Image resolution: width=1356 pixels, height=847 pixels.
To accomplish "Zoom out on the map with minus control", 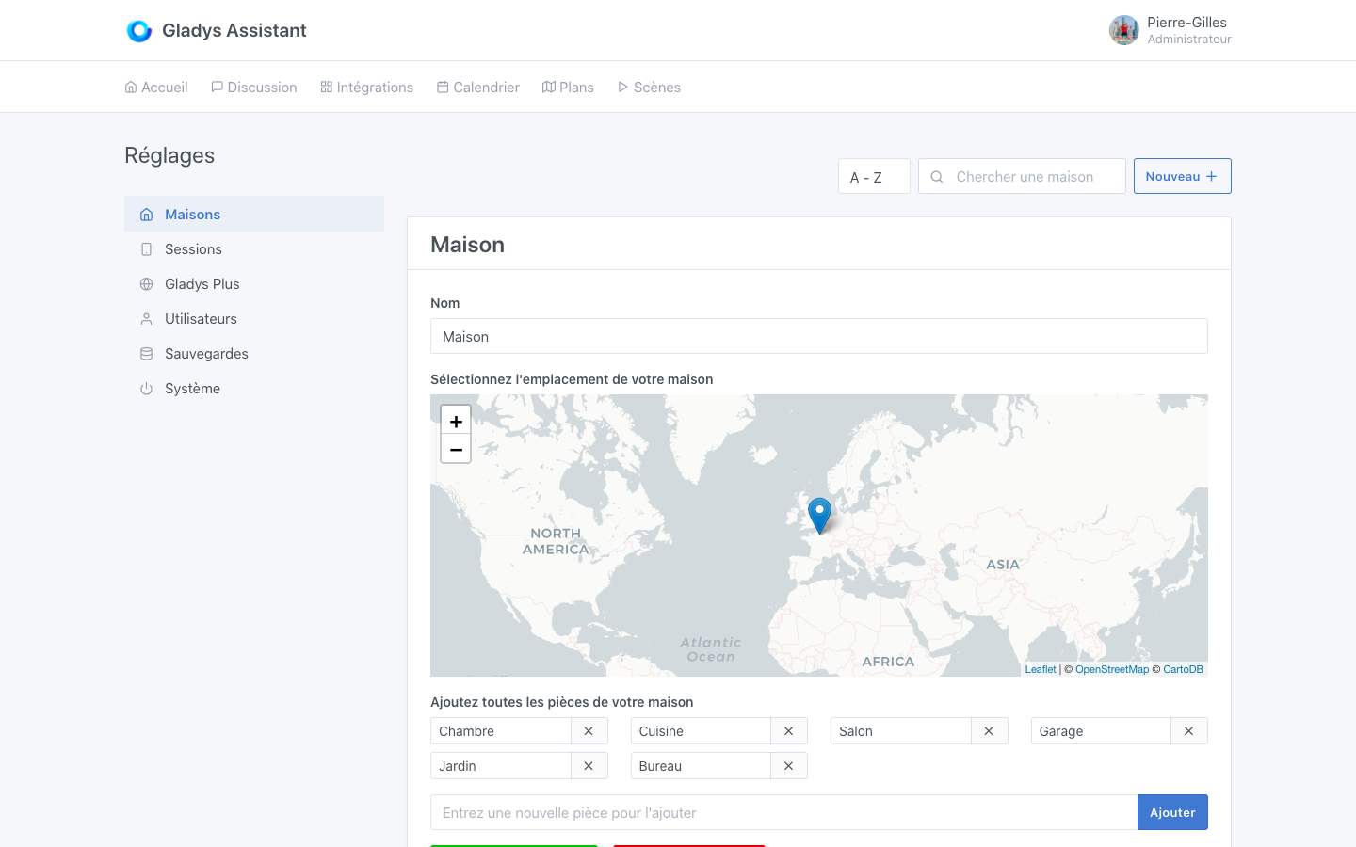I will coord(455,448).
